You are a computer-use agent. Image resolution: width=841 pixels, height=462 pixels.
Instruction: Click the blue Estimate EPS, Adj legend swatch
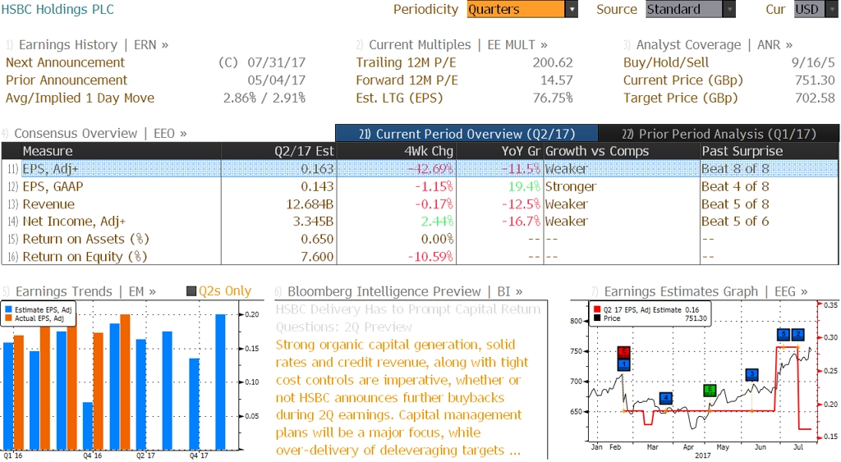point(8,310)
